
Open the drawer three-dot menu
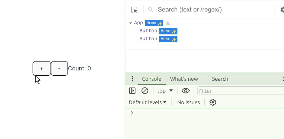133,79
